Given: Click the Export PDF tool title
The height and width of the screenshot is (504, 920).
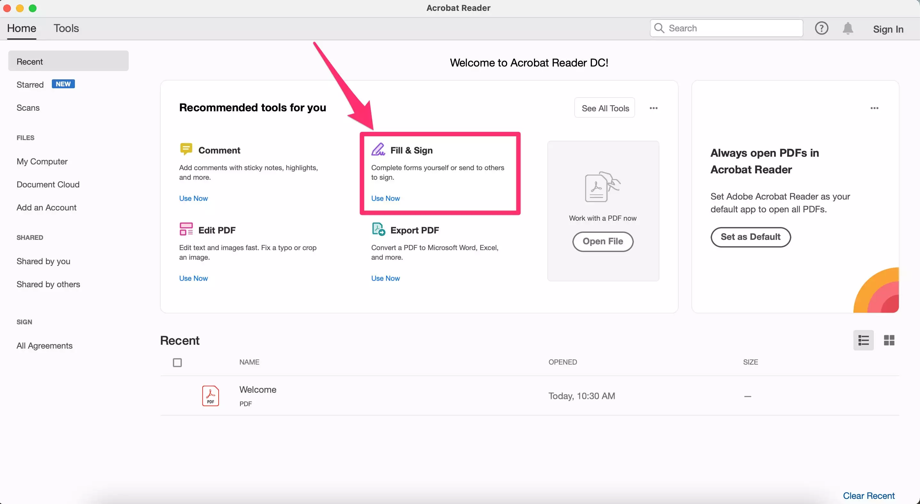Looking at the screenshot, I should (415, 230).
